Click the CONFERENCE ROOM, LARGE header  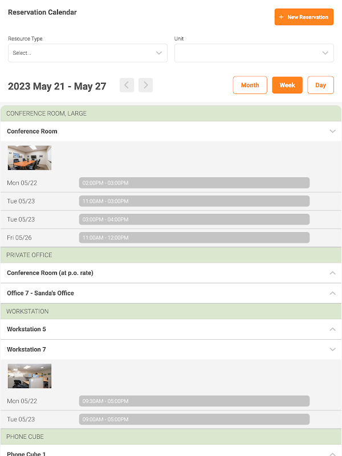click(171, 113)
